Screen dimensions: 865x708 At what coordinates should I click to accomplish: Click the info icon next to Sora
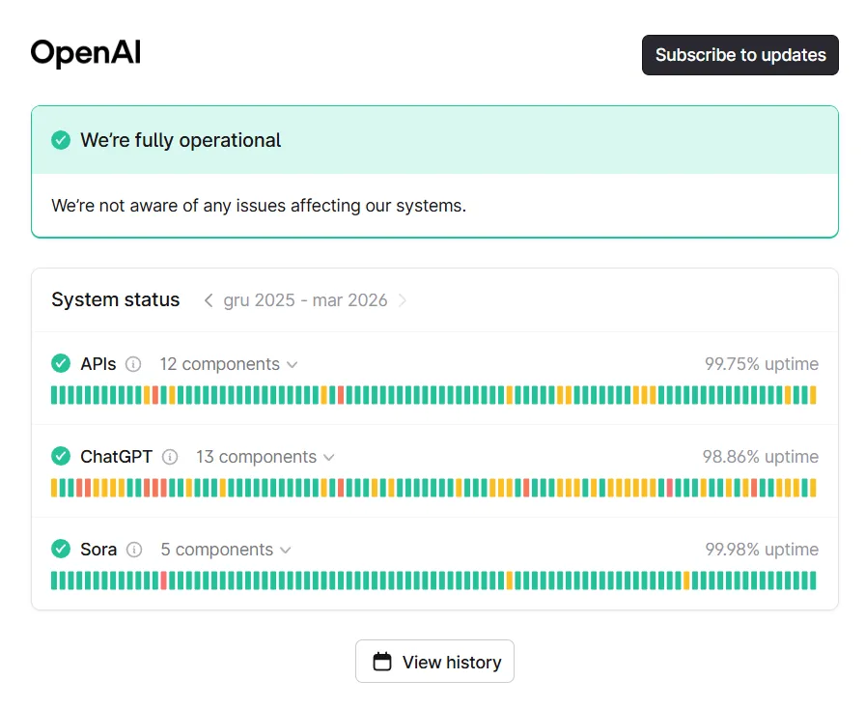click(134, 550)
